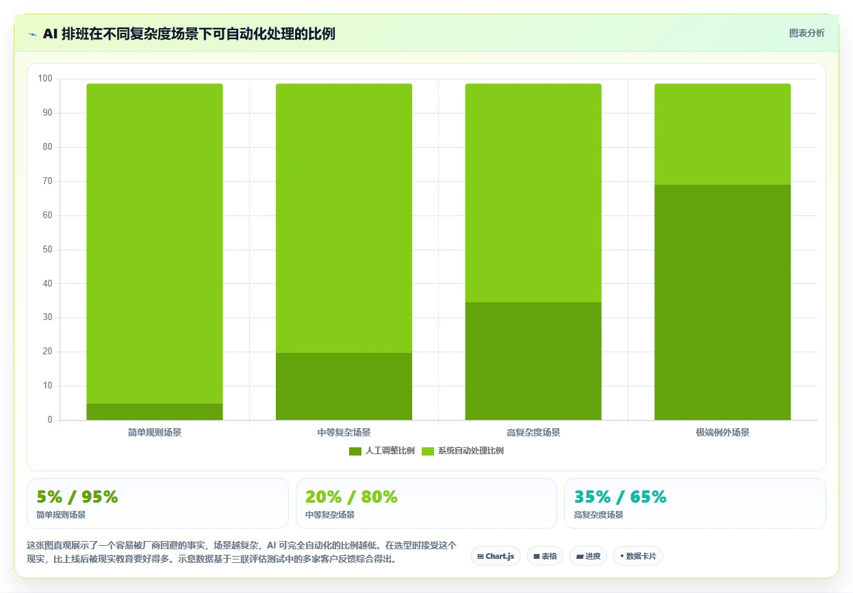Image resolution: width=853 pixels, height=593 pixels.
Task: Open the 20% / 80% 中等复杂场景 card
Action: [x=426, y=503]
